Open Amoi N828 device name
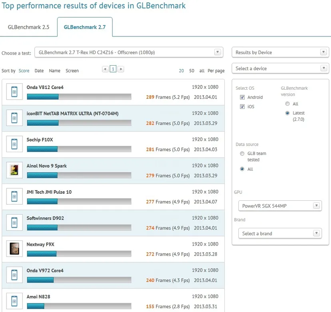Image resolution: width=331 pixels, height=312 pixels. (x=38, y=296)
